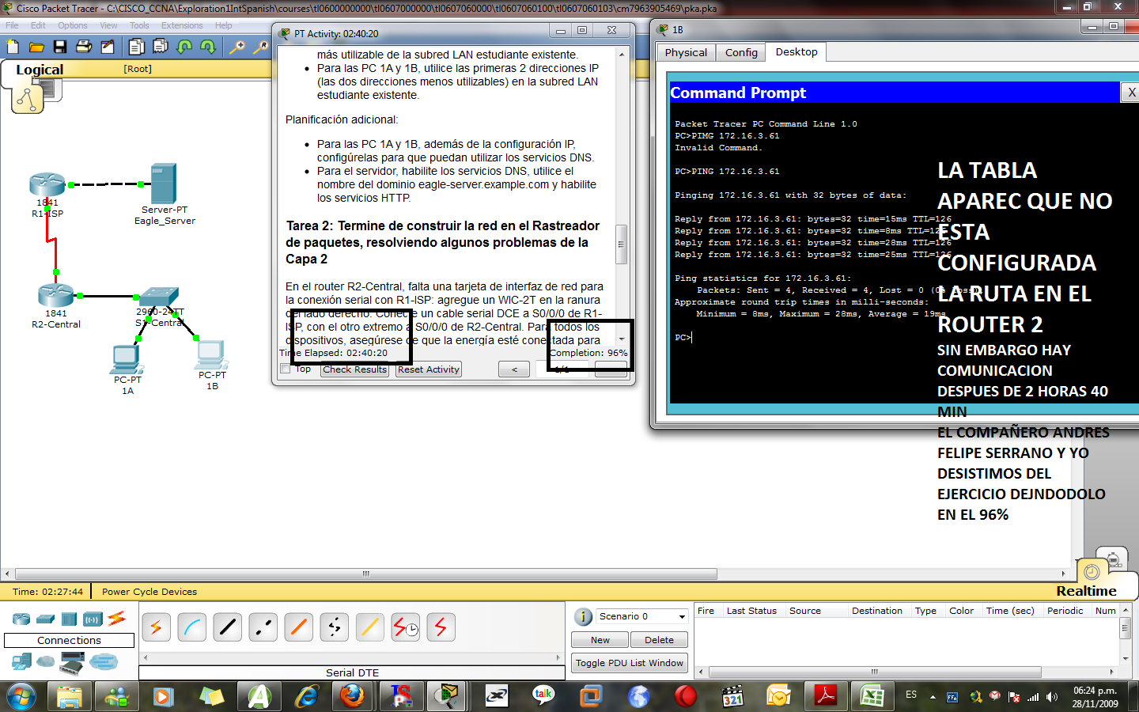
Task: Click Check Results in PT Activity
Action: [x=354, y=369]
